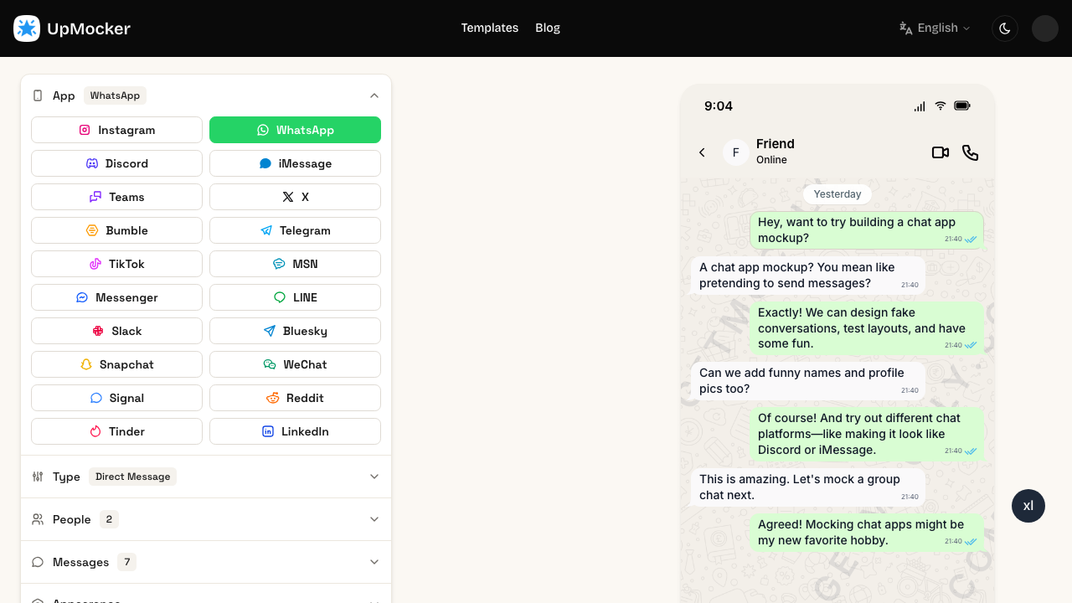Expand the People section
This screenshot has width=1072, height=603.
[x=374, y=519]
